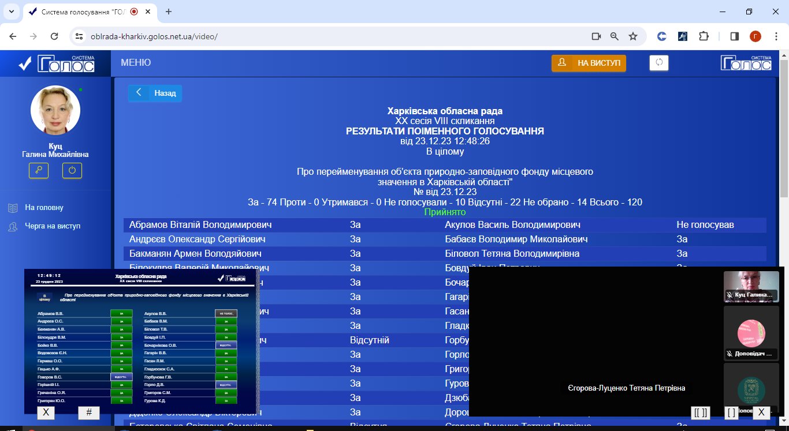Go to 'На головну' in sidebar
The height and width of the screenshot is (431, 789).
click(44, 208)
